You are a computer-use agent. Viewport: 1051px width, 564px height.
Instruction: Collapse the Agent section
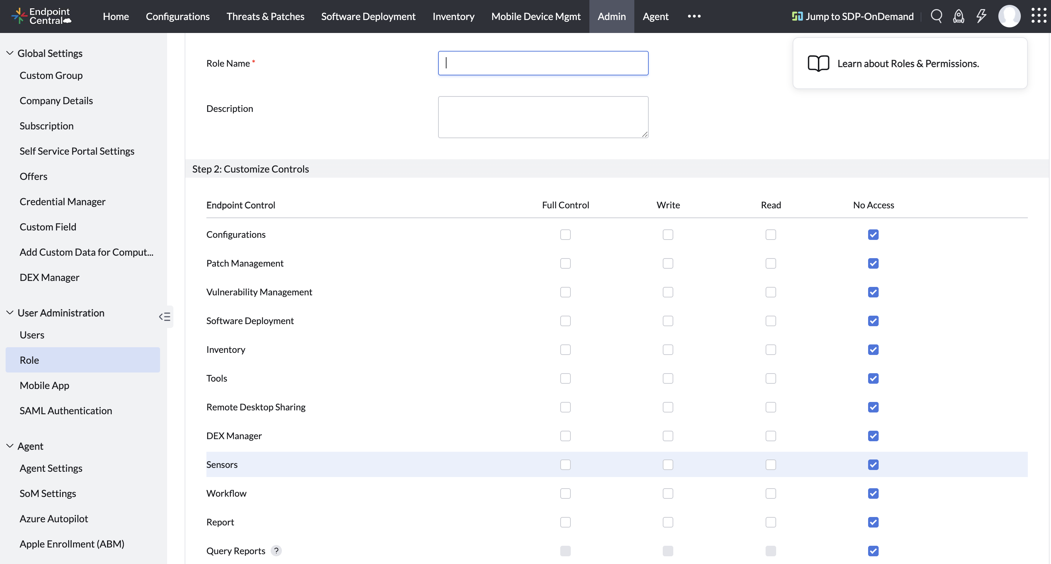(9, 445)
